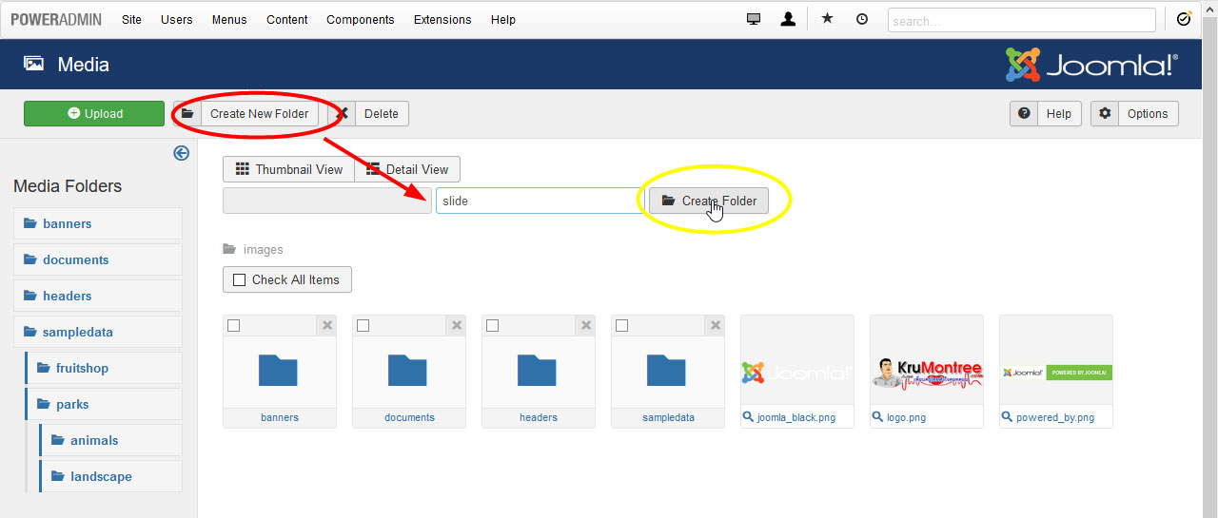Image resolution: width=1218 pixels, height=518 pixels.
Task: Click the folder name input field
Action: click(539, 201)
